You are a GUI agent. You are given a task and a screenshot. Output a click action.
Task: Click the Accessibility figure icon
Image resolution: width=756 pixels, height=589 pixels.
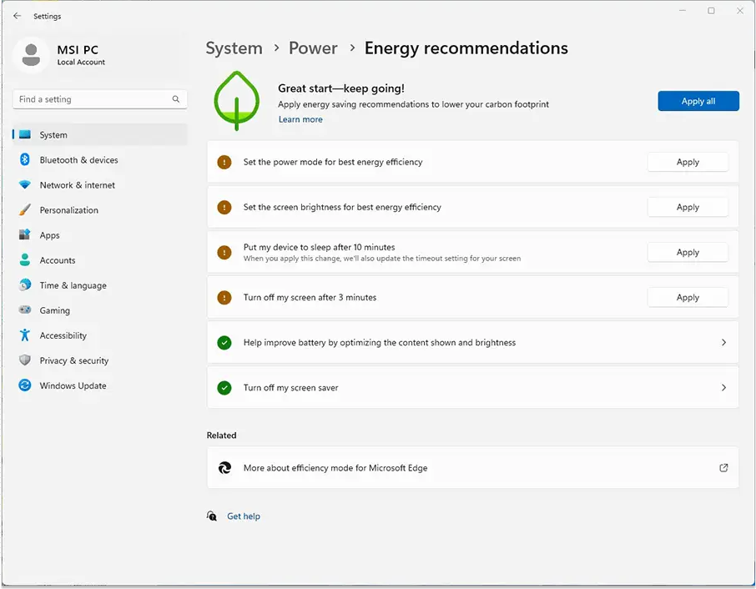tap(25, 335)
